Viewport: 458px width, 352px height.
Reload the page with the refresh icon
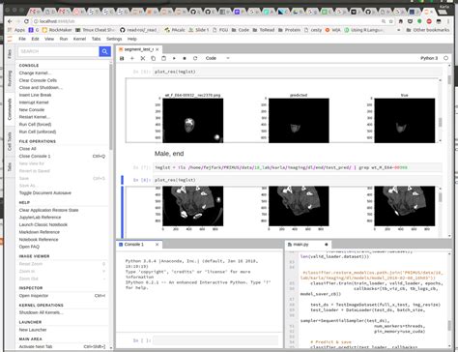(26, 21)
